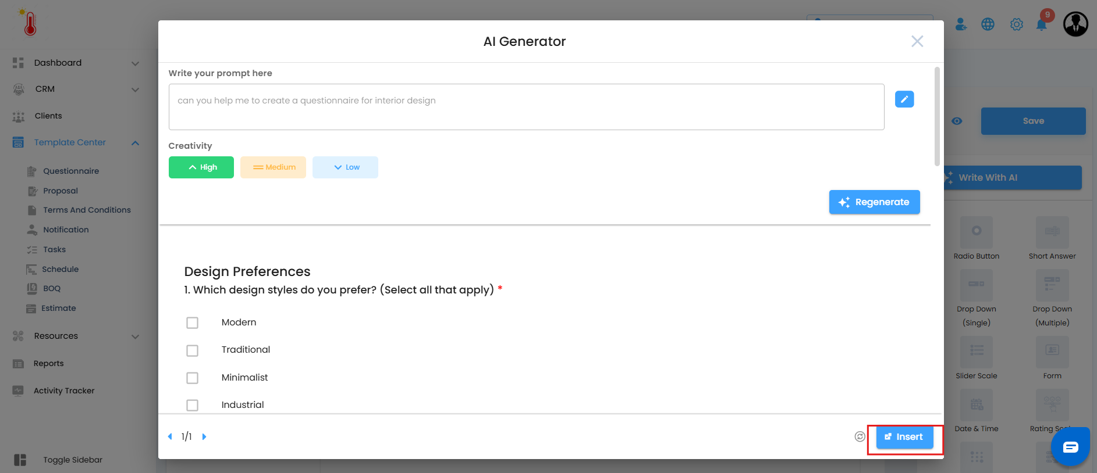The height and width of the screenshot is (473, 1097).
Task: Open the notifications bell
Action: (x=1042, y=24)
